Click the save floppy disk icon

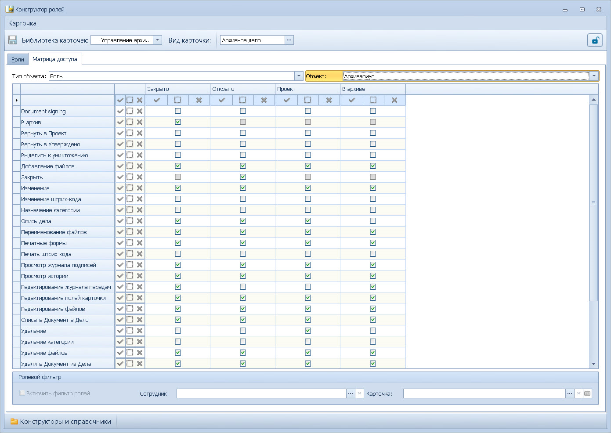(x=13, y=40)
